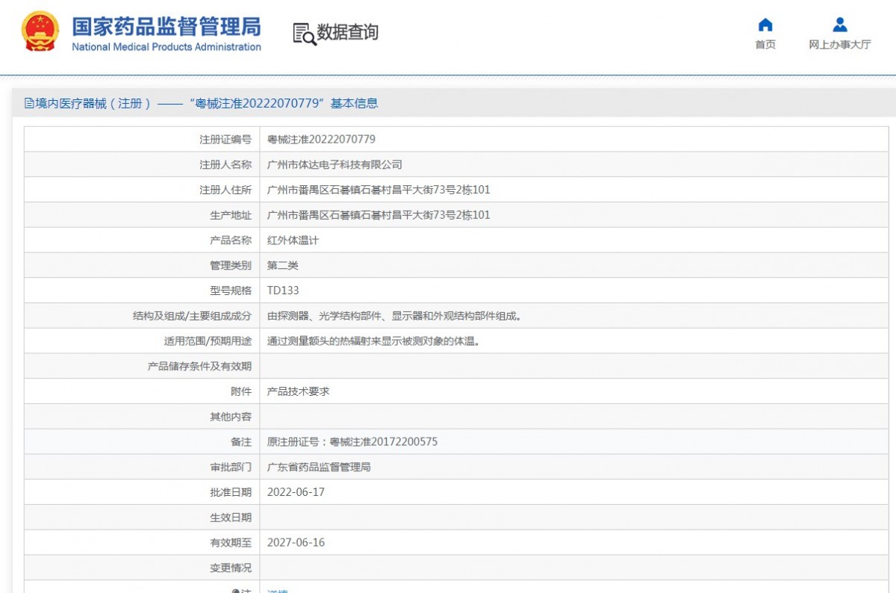The height and width of the screenshot is (593, 896).
Task: Click the 注册人住所 label cell
Action: (142, 190)
